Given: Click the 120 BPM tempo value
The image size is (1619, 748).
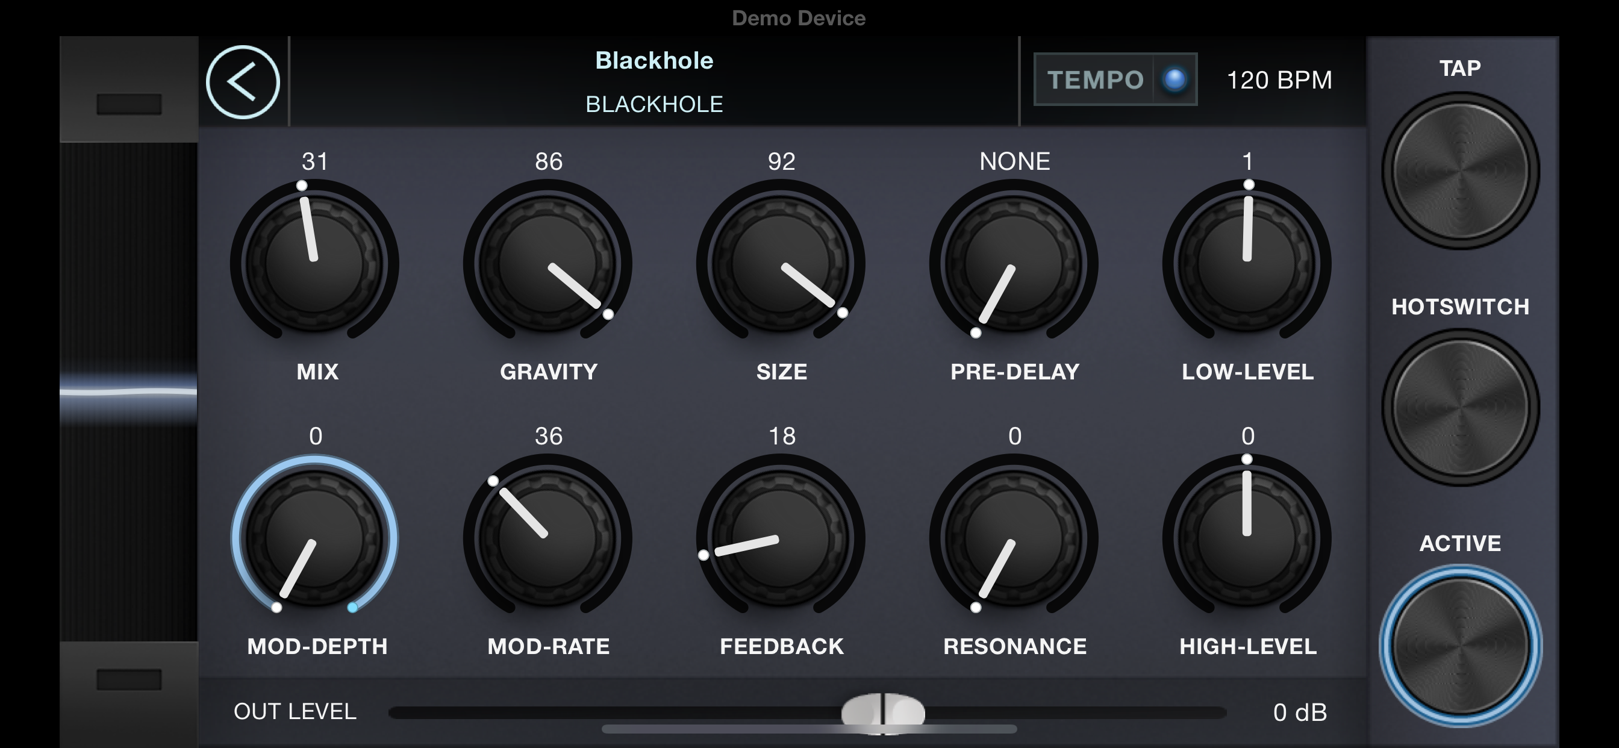Looking at the screenshot, I should tap(1279, 80).
